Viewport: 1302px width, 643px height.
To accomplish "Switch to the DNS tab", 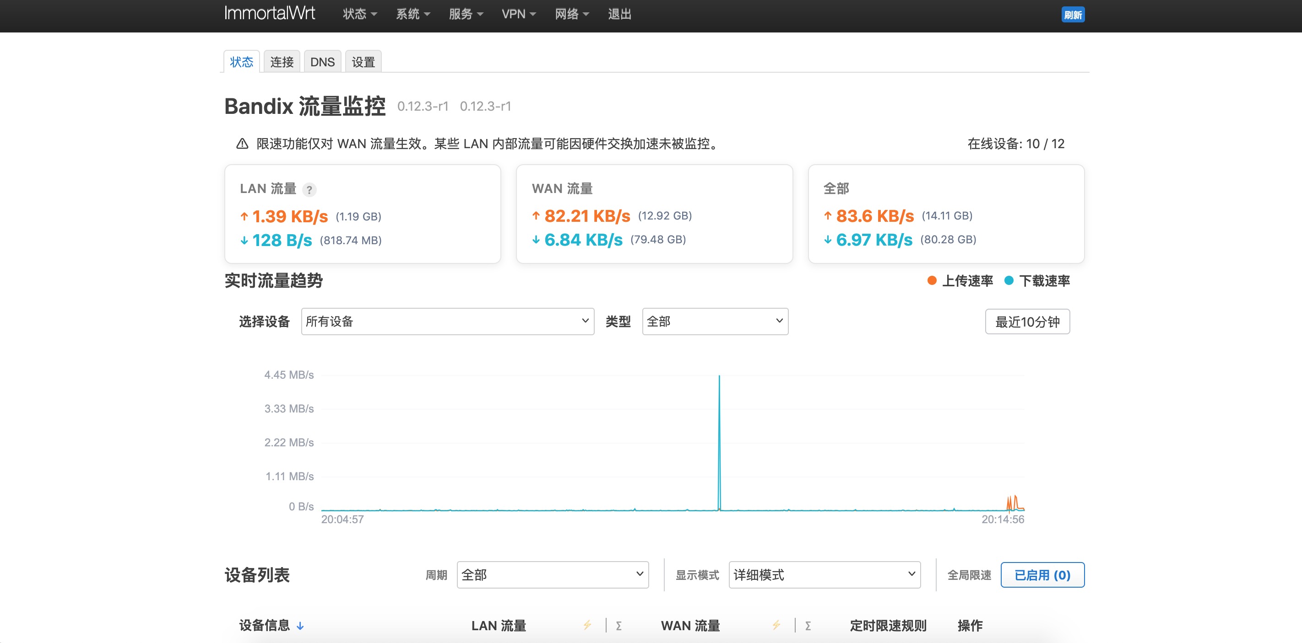I will pyautogui.click(x=322, y=62).
